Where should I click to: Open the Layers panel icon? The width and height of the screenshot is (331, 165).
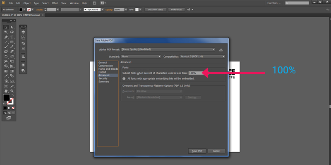point(23,32)
